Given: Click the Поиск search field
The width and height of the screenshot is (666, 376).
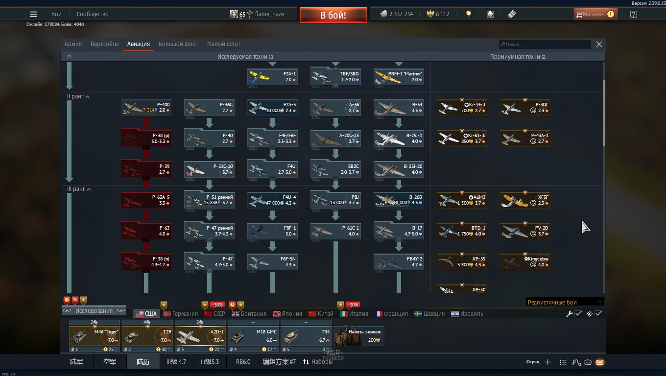Looking at the screenshot, I should click(545, 44).
